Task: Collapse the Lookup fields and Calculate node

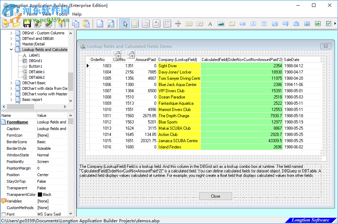Action: pyautogui.click(x=11, y=49)
